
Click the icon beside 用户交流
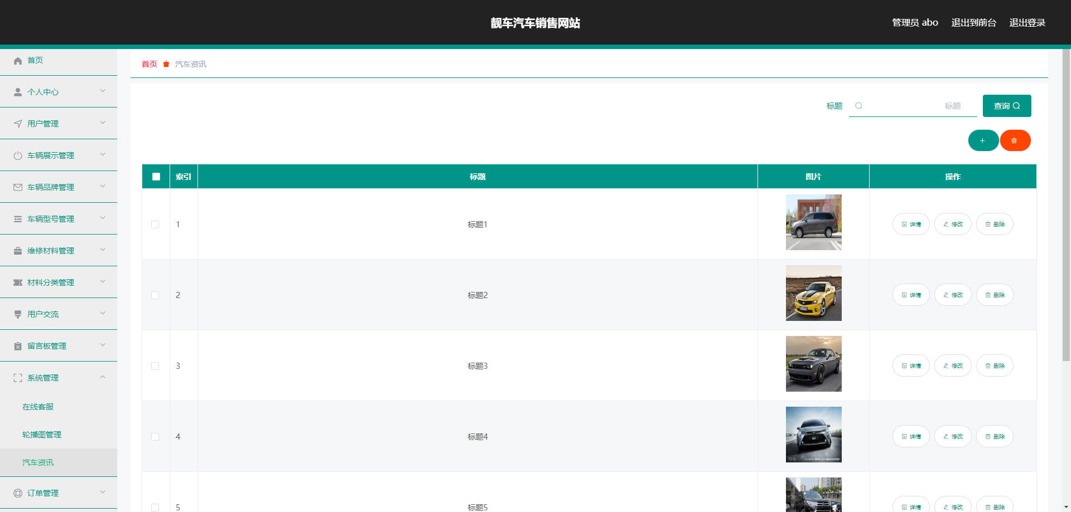coord(18,314)
